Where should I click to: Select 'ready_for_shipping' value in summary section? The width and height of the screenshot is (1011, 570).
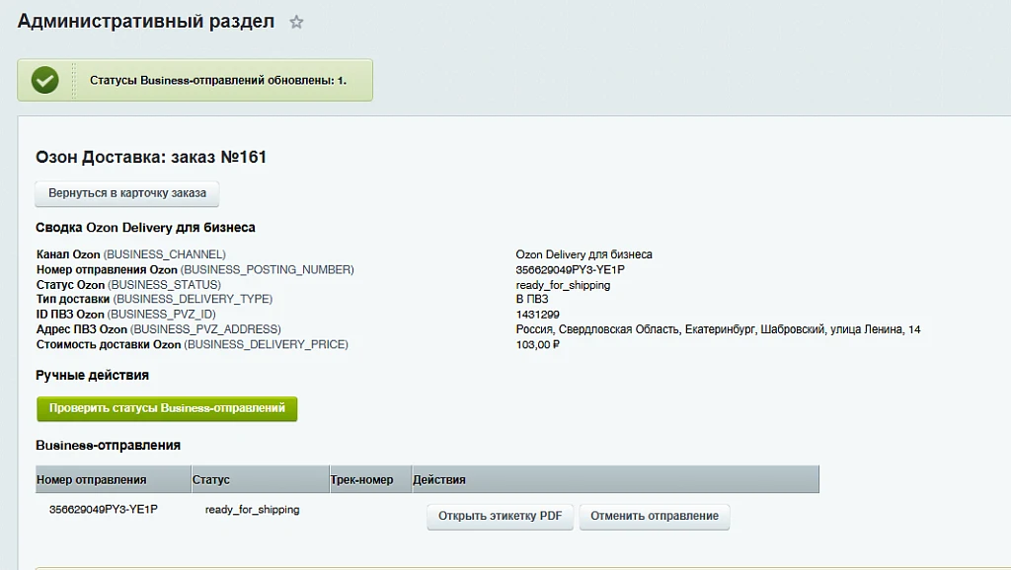(563, 285)
